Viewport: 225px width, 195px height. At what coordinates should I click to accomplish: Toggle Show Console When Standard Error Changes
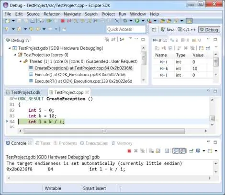182,151
